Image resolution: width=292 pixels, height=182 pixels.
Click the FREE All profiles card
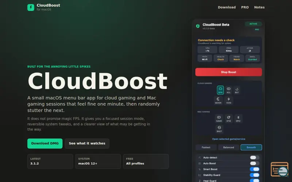146,161
